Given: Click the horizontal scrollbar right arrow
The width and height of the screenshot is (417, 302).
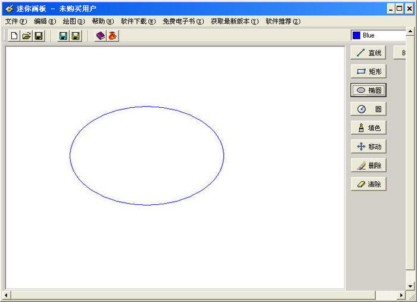Looking at the screenshot, I should (x=402, y=295).
